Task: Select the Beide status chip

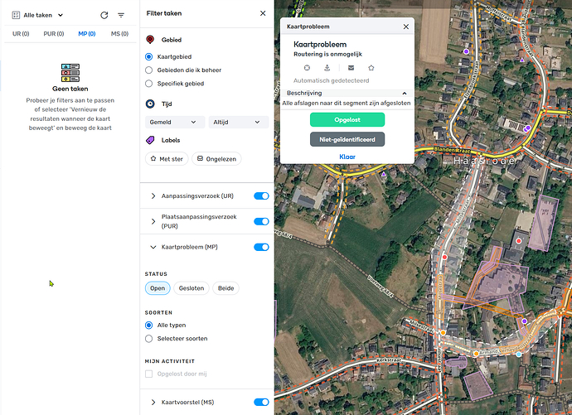Action: 225,288
